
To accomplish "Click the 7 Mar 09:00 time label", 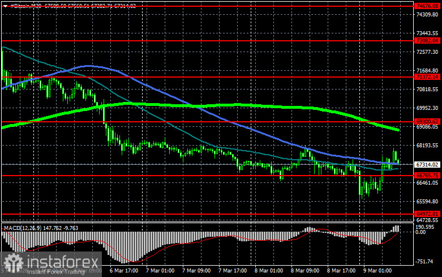I will [196, 271].
